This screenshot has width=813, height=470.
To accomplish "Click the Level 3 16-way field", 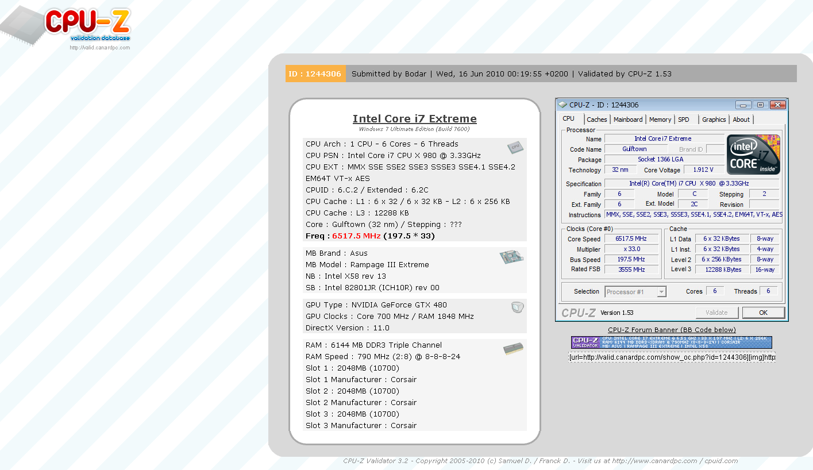I will (765, 269).
